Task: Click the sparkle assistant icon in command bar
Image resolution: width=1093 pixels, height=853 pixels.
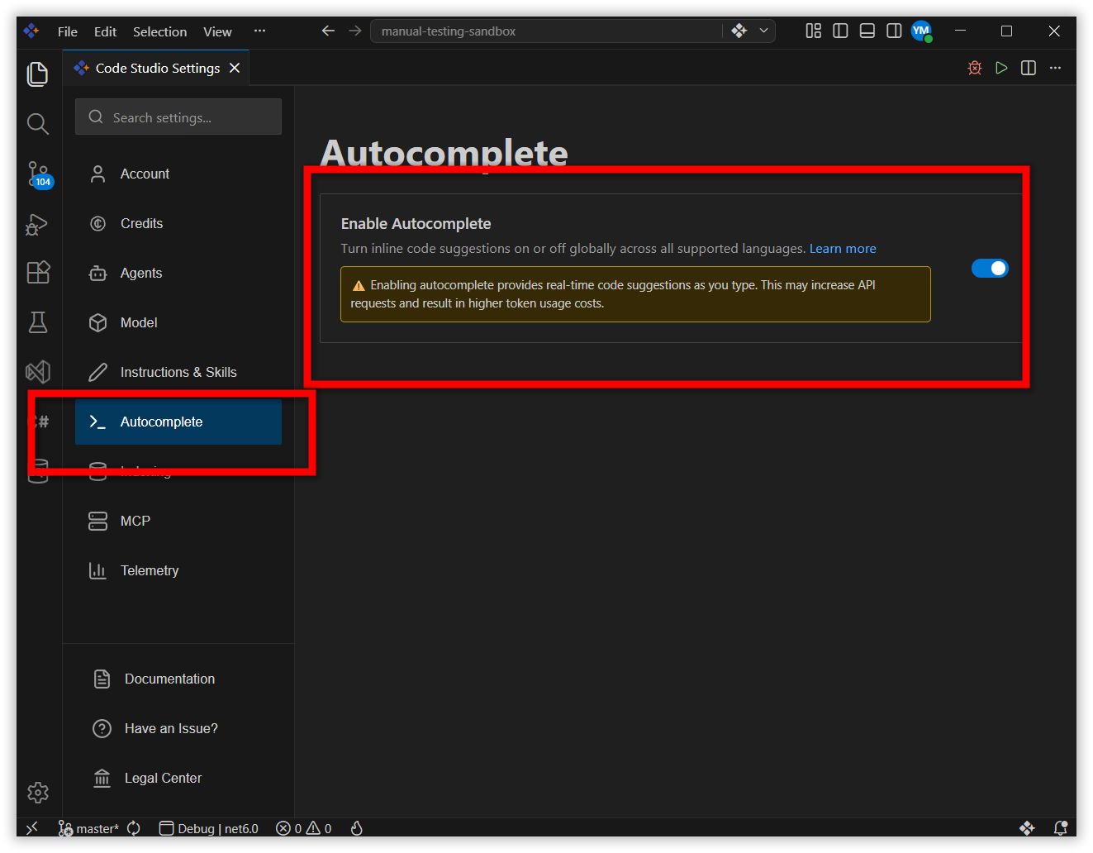Action: click(x=739, y=31)
